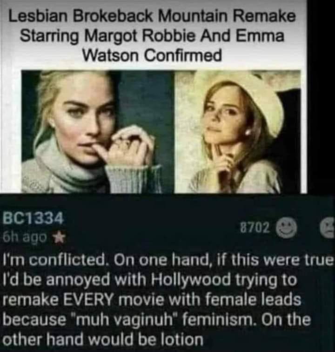The height and width of the screenshot is (352, 335).
Task: Click the "Watson Confirmed" headline line
Action: pyautogui.click(x=152, y=55)
